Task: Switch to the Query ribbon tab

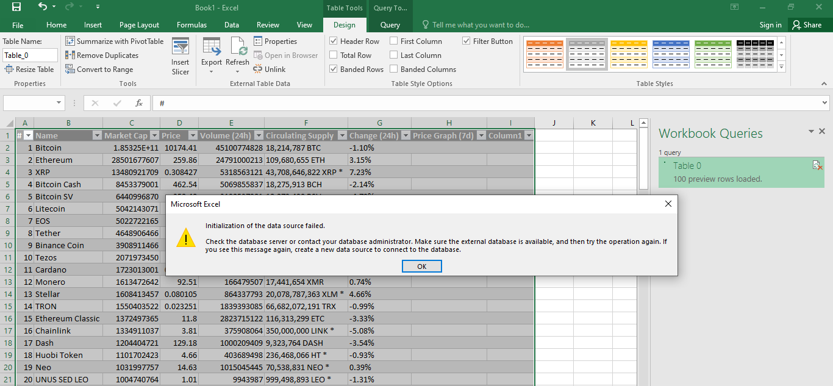Action: 390,25
